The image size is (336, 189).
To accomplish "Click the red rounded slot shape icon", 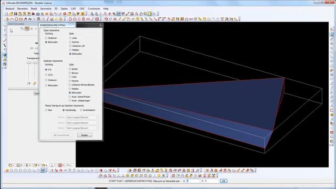I will (x=88, y=19).
